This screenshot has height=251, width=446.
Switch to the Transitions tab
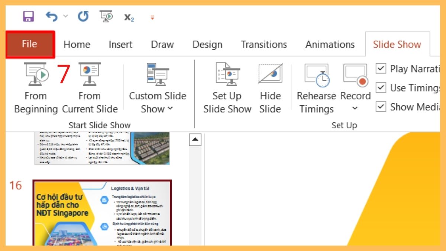pos(264,44)
